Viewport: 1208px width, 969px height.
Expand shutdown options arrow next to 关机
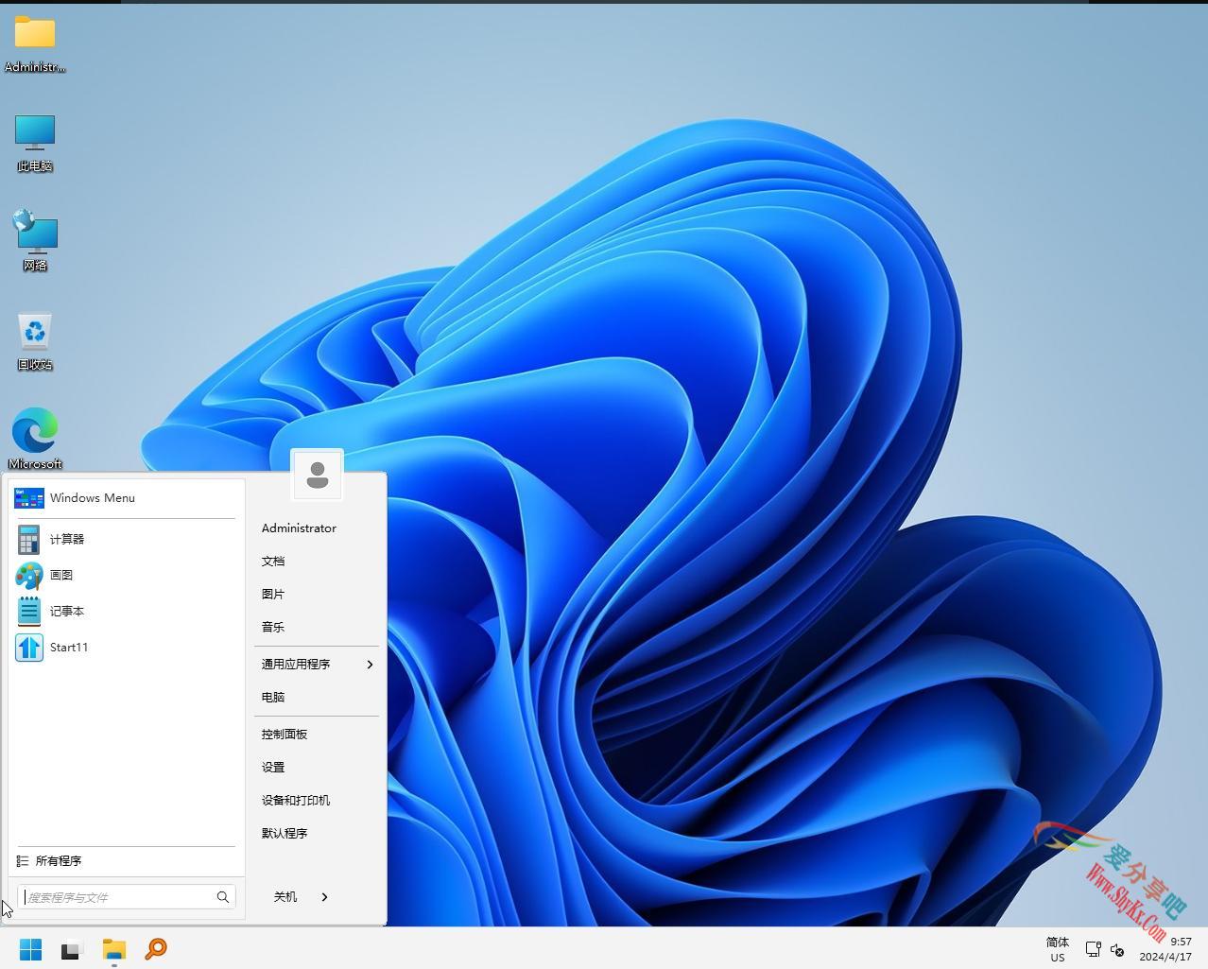click(325, 897)
